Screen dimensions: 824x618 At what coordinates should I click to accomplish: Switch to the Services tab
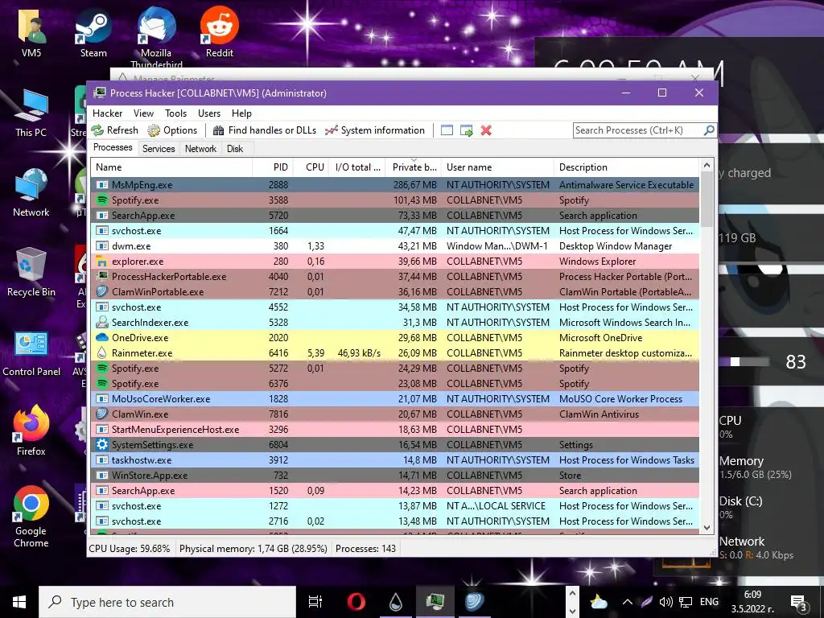159,149
